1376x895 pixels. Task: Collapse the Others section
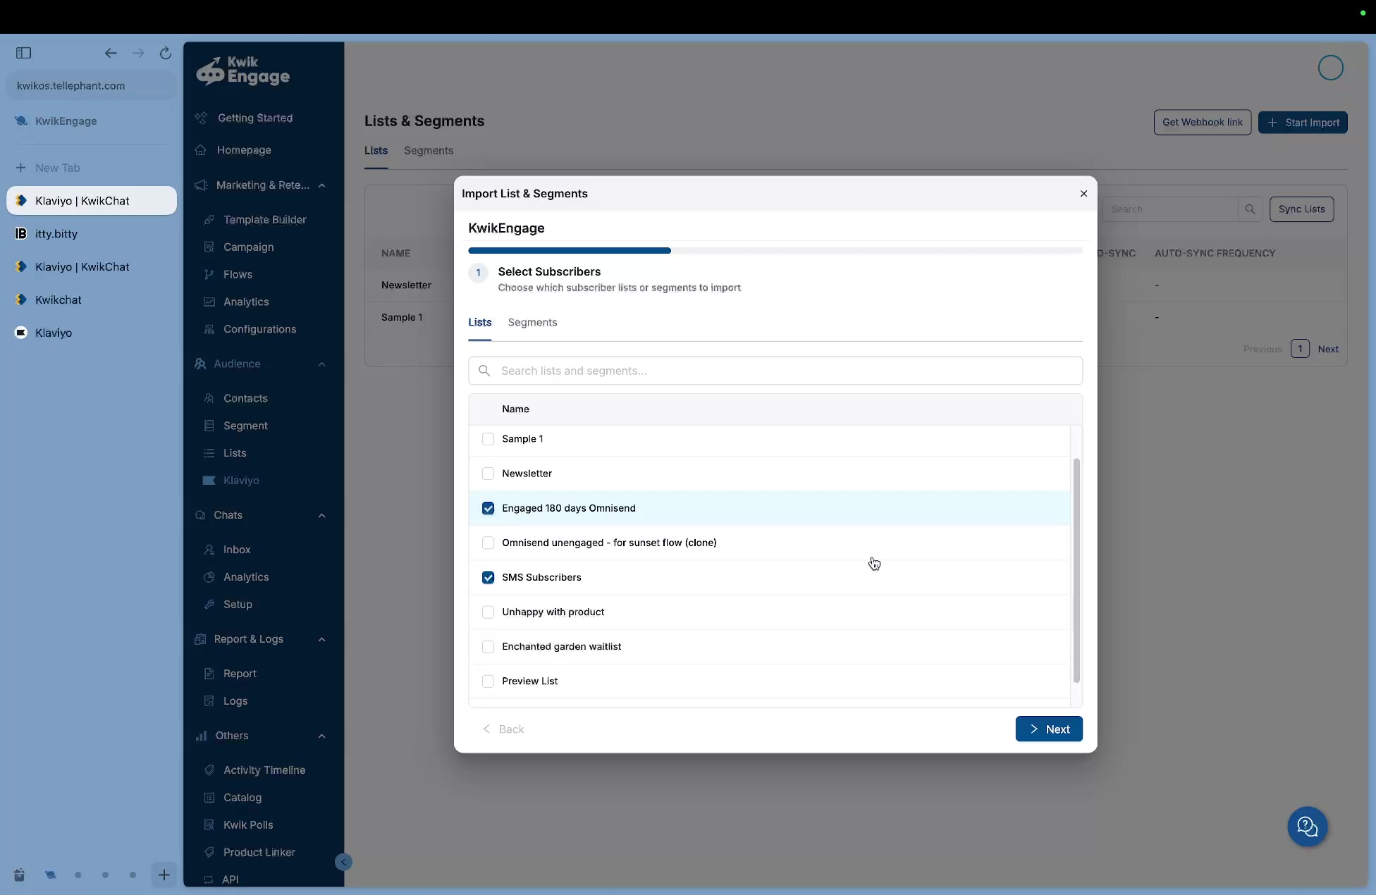321,736
